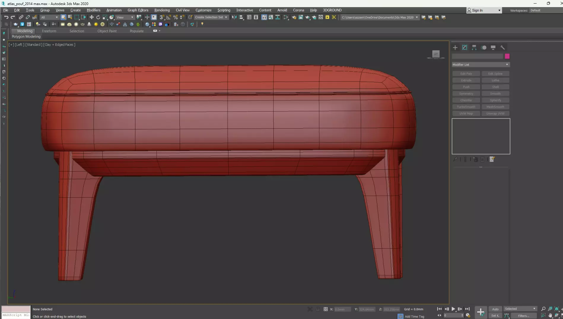Open the Create command panel tab

[455, 47]
